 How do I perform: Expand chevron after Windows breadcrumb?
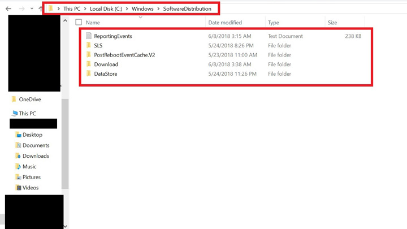(x=158, y=9)
